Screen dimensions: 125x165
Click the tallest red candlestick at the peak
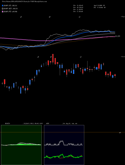click(53, 58)
